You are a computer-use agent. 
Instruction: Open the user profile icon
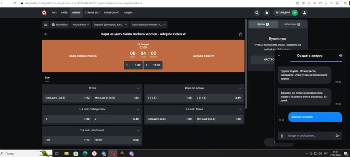tap(305, 13)
